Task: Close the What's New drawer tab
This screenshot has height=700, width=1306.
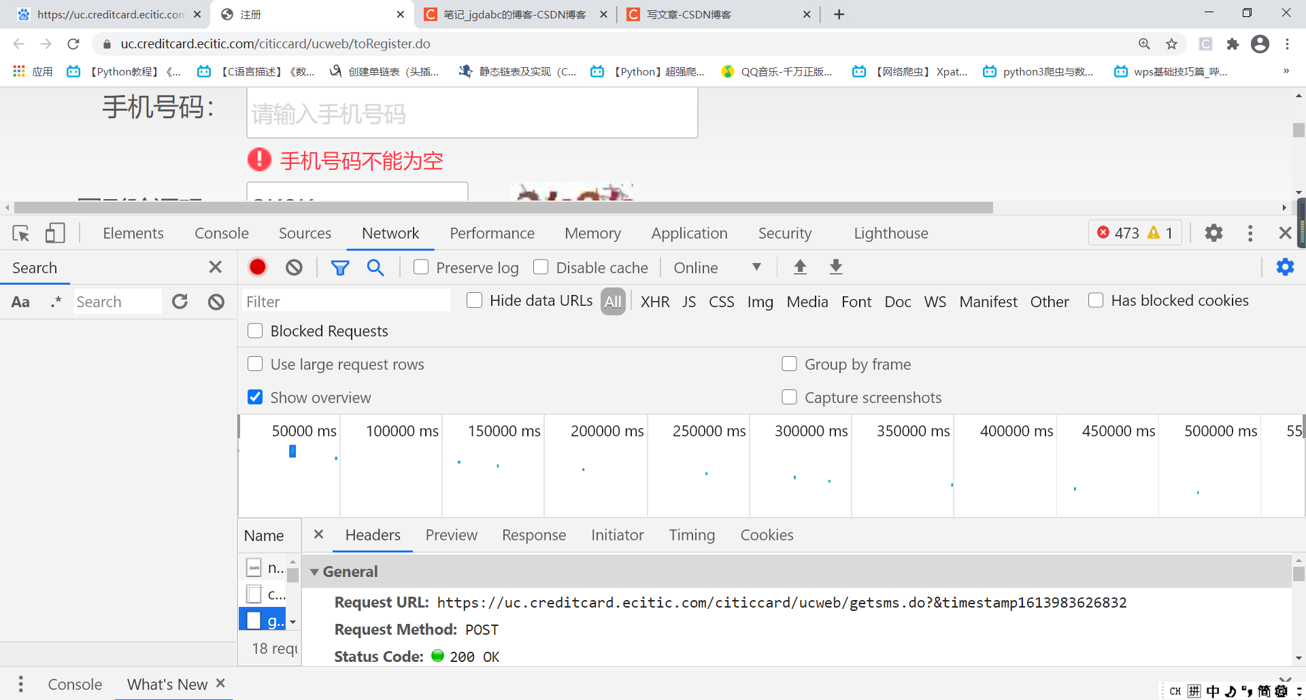Action: pyautogui.click(x=220, y=683)
